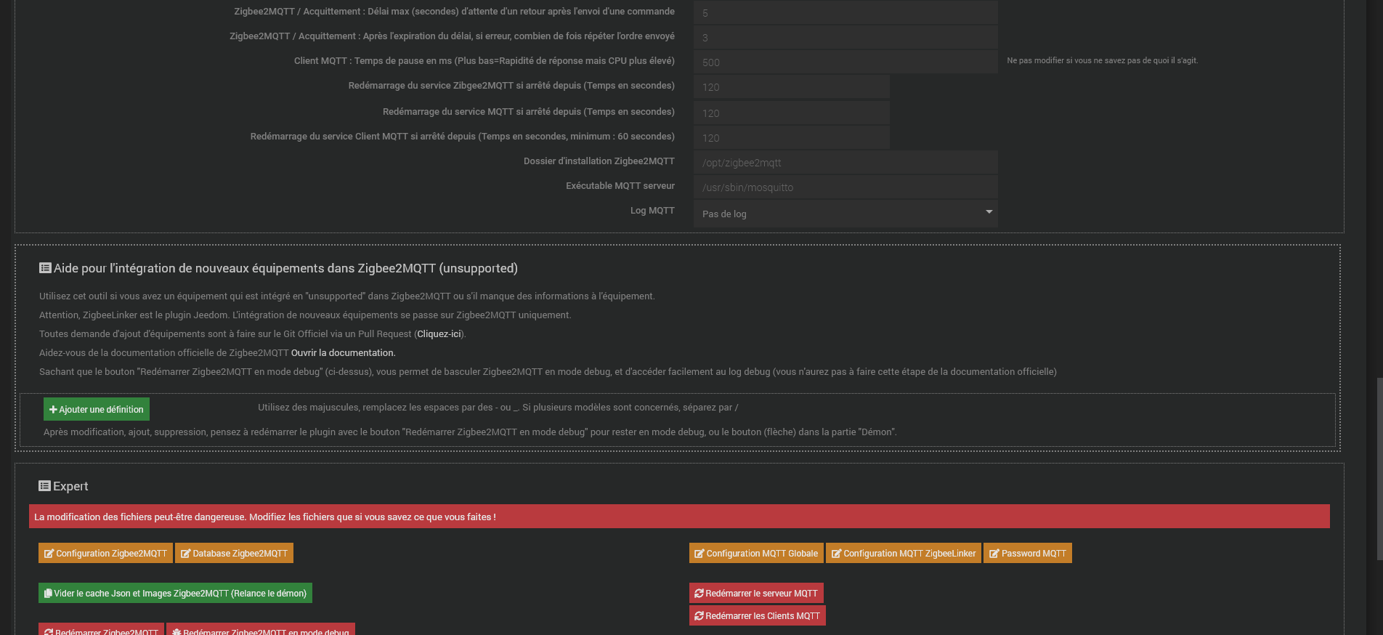Click 'Sachant que le bouton' help paragraph

(x=548, y=372)
